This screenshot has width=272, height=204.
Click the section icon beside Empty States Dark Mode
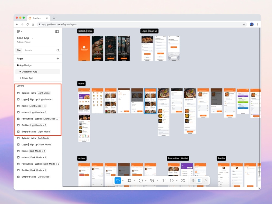click(18, 177)
